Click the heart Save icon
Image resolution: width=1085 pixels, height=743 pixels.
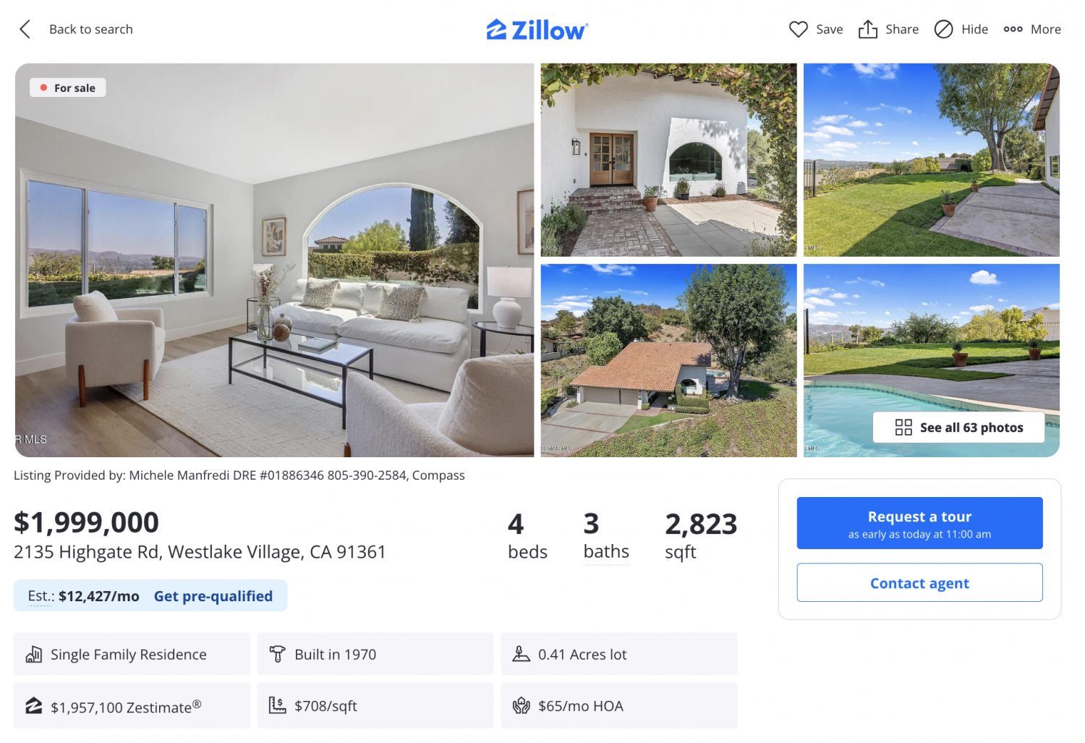tap(798, 29)
